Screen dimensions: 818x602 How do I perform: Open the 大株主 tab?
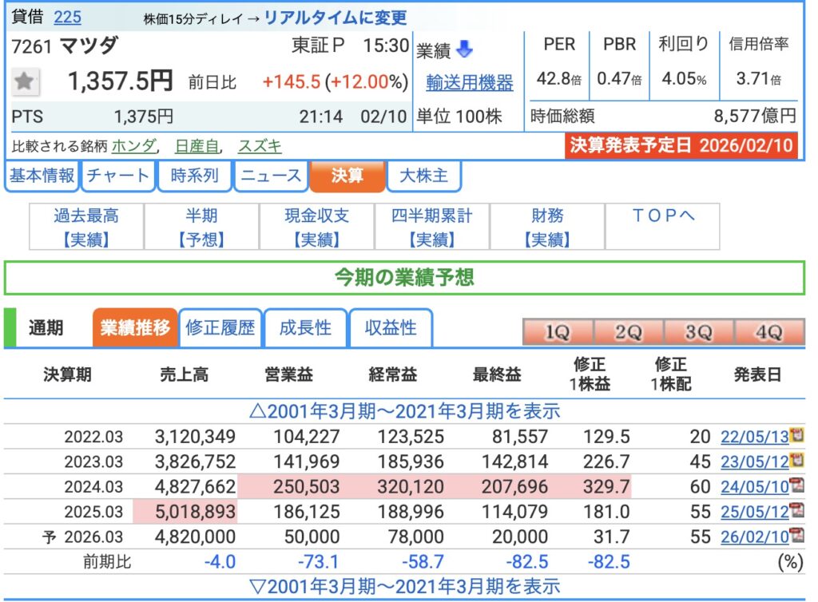tap(423, 176)
